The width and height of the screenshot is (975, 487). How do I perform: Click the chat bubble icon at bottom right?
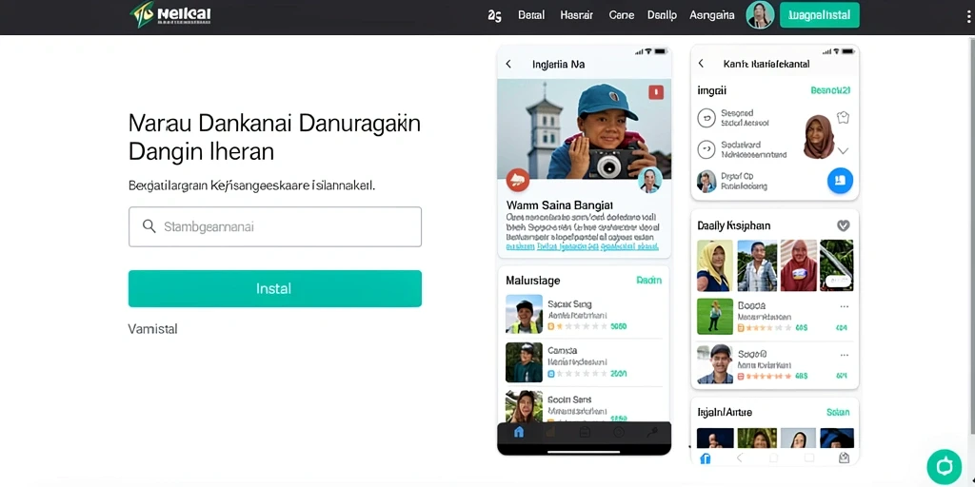[944, 466]
